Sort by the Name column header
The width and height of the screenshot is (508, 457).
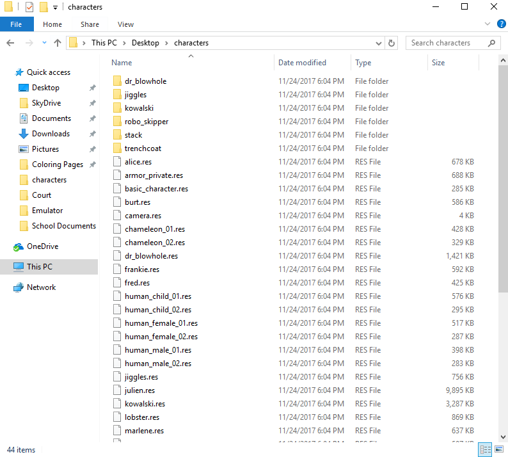point(122,63)
